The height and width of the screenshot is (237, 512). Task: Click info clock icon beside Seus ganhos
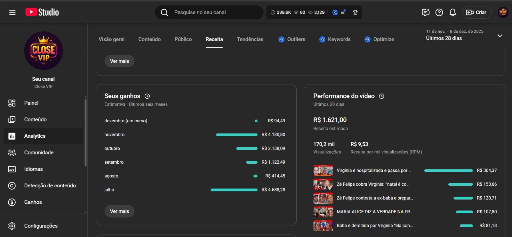tap(147, 96)
